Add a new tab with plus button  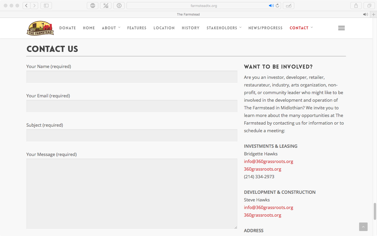(373, 14)
